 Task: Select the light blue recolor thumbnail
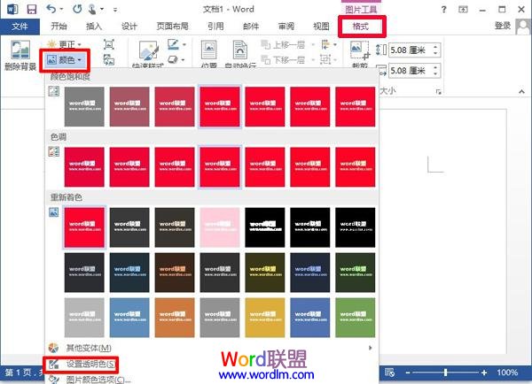click(x=129, y=318)
